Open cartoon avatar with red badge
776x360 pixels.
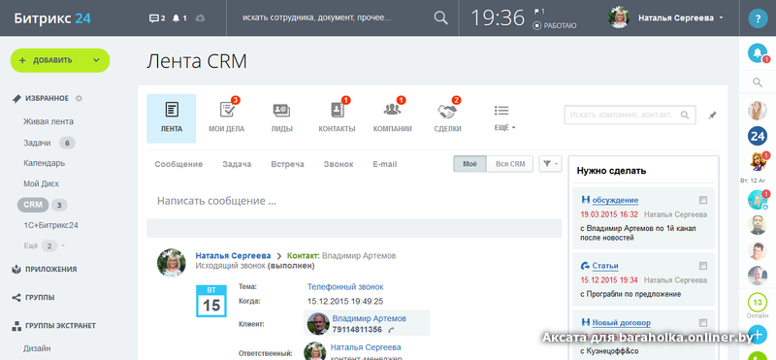[x=758, y=162]
